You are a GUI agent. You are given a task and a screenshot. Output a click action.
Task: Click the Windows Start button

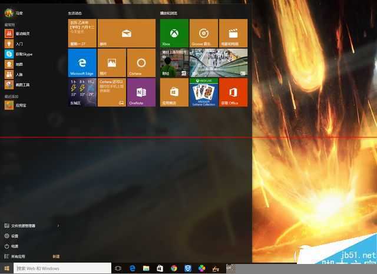[6, 268]
